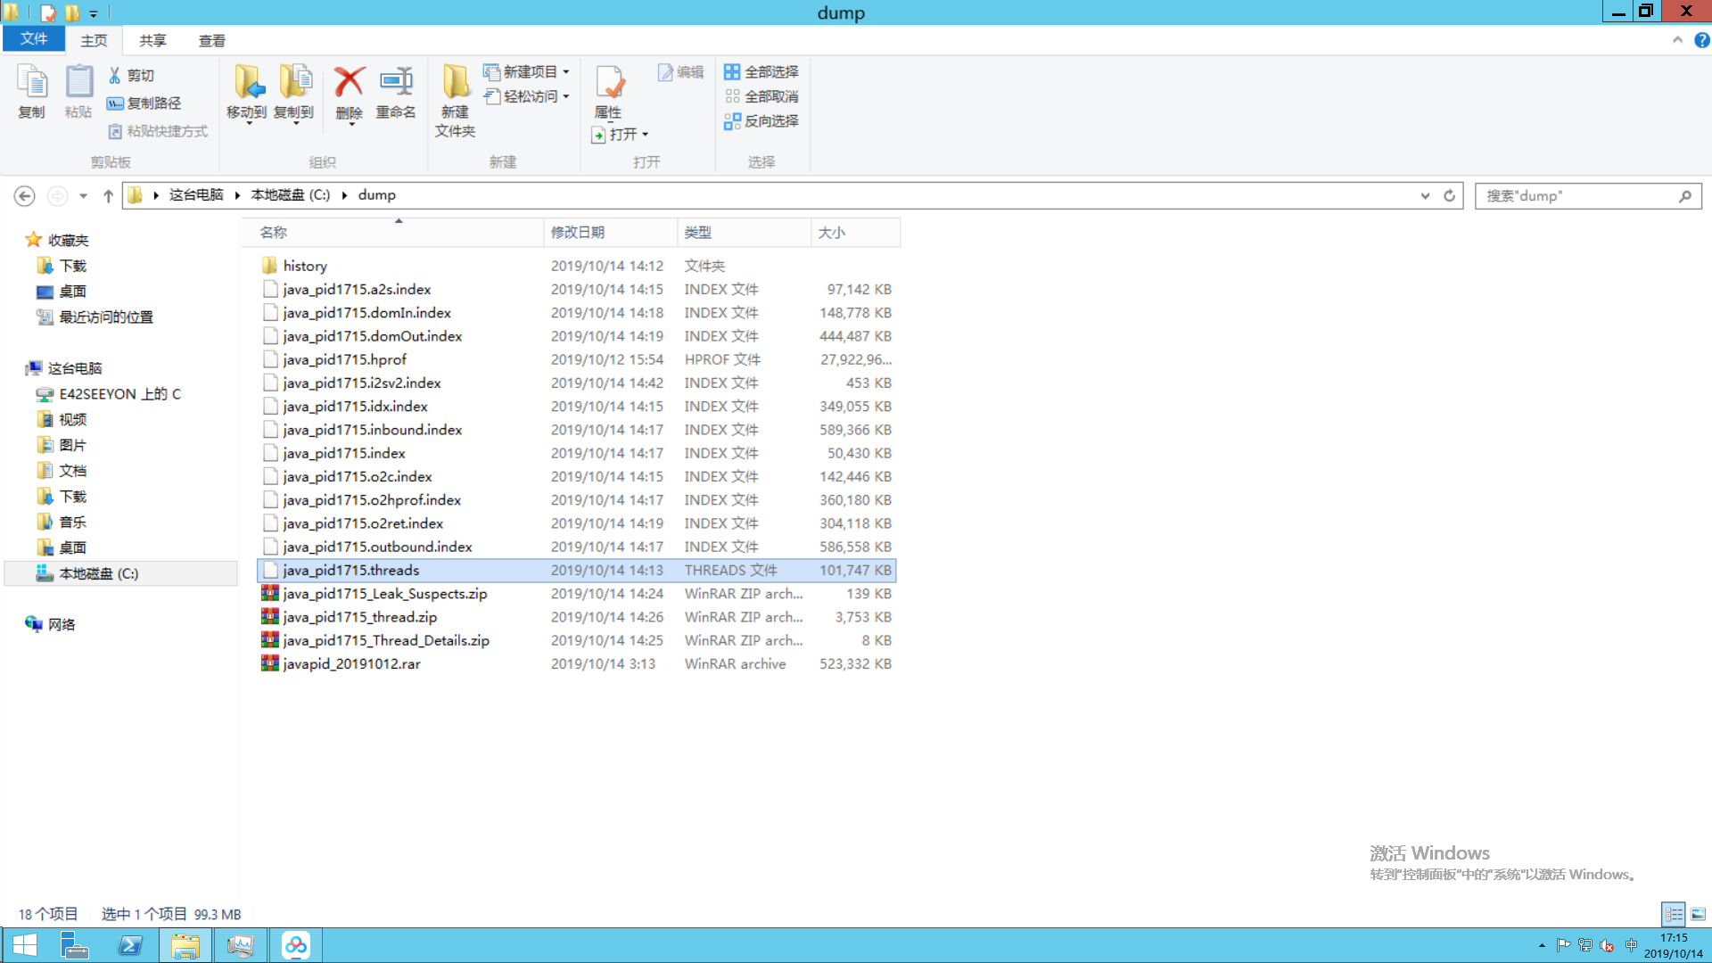Click the Delete icon in the ribbon
The image size is (1712, 963).
click(x=349, y=82)
